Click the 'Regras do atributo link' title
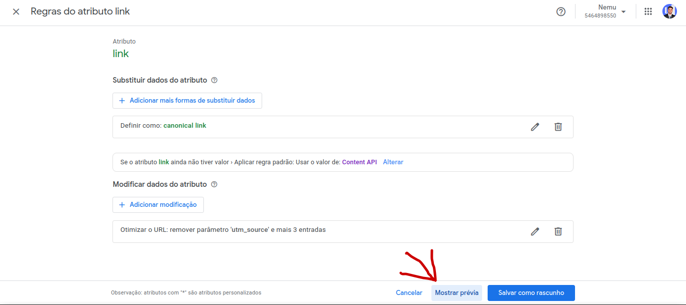 80,12
